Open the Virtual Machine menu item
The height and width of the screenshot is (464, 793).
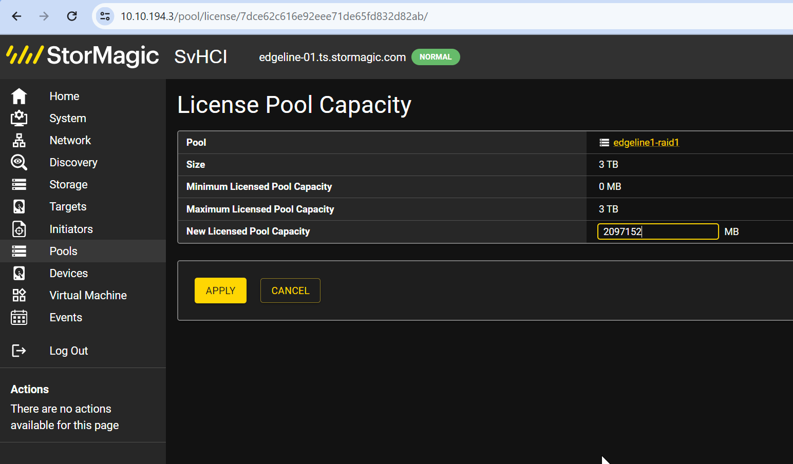tap(88, 295)
